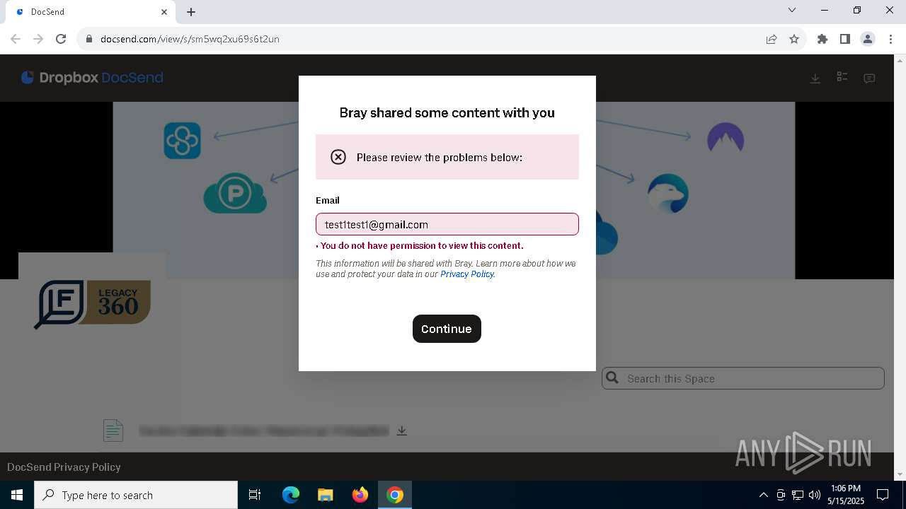Open the network icon in tray
Viewport: 906px width, 509px height.
[x=798, y=495]
